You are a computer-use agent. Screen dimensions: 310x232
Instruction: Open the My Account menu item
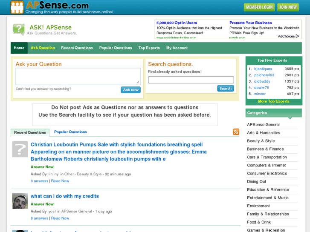tap(177, 48)
